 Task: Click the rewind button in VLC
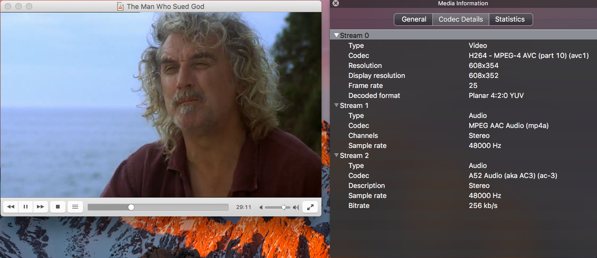pyautogui.click(x=11, y=207)
